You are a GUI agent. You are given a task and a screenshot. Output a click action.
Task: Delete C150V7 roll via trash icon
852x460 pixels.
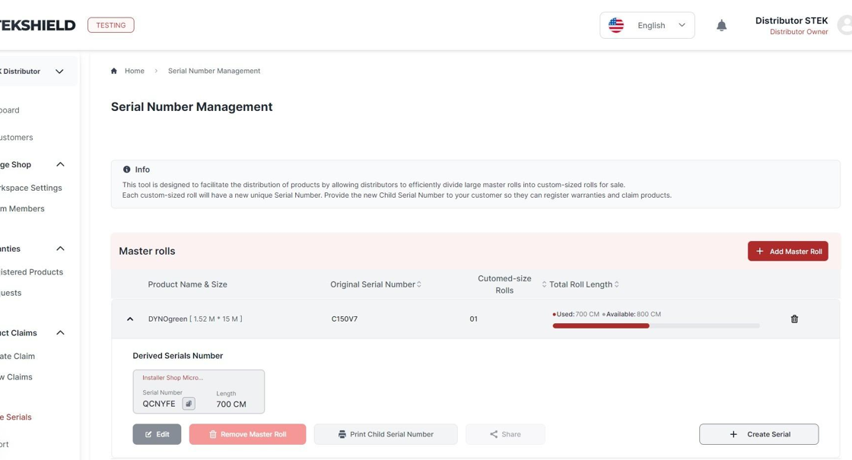(794, 319)
